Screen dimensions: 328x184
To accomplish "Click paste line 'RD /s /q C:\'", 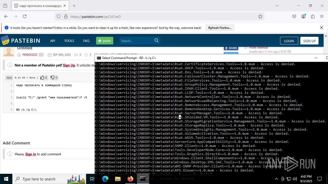I will click(26, 110).
